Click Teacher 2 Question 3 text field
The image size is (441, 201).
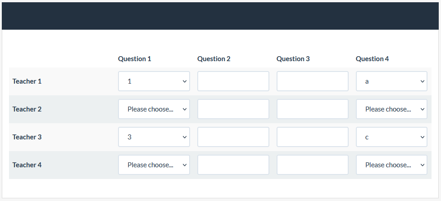point(312,109)
